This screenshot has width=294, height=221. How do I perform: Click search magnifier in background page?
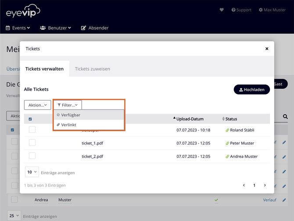(x=285, y=117)
